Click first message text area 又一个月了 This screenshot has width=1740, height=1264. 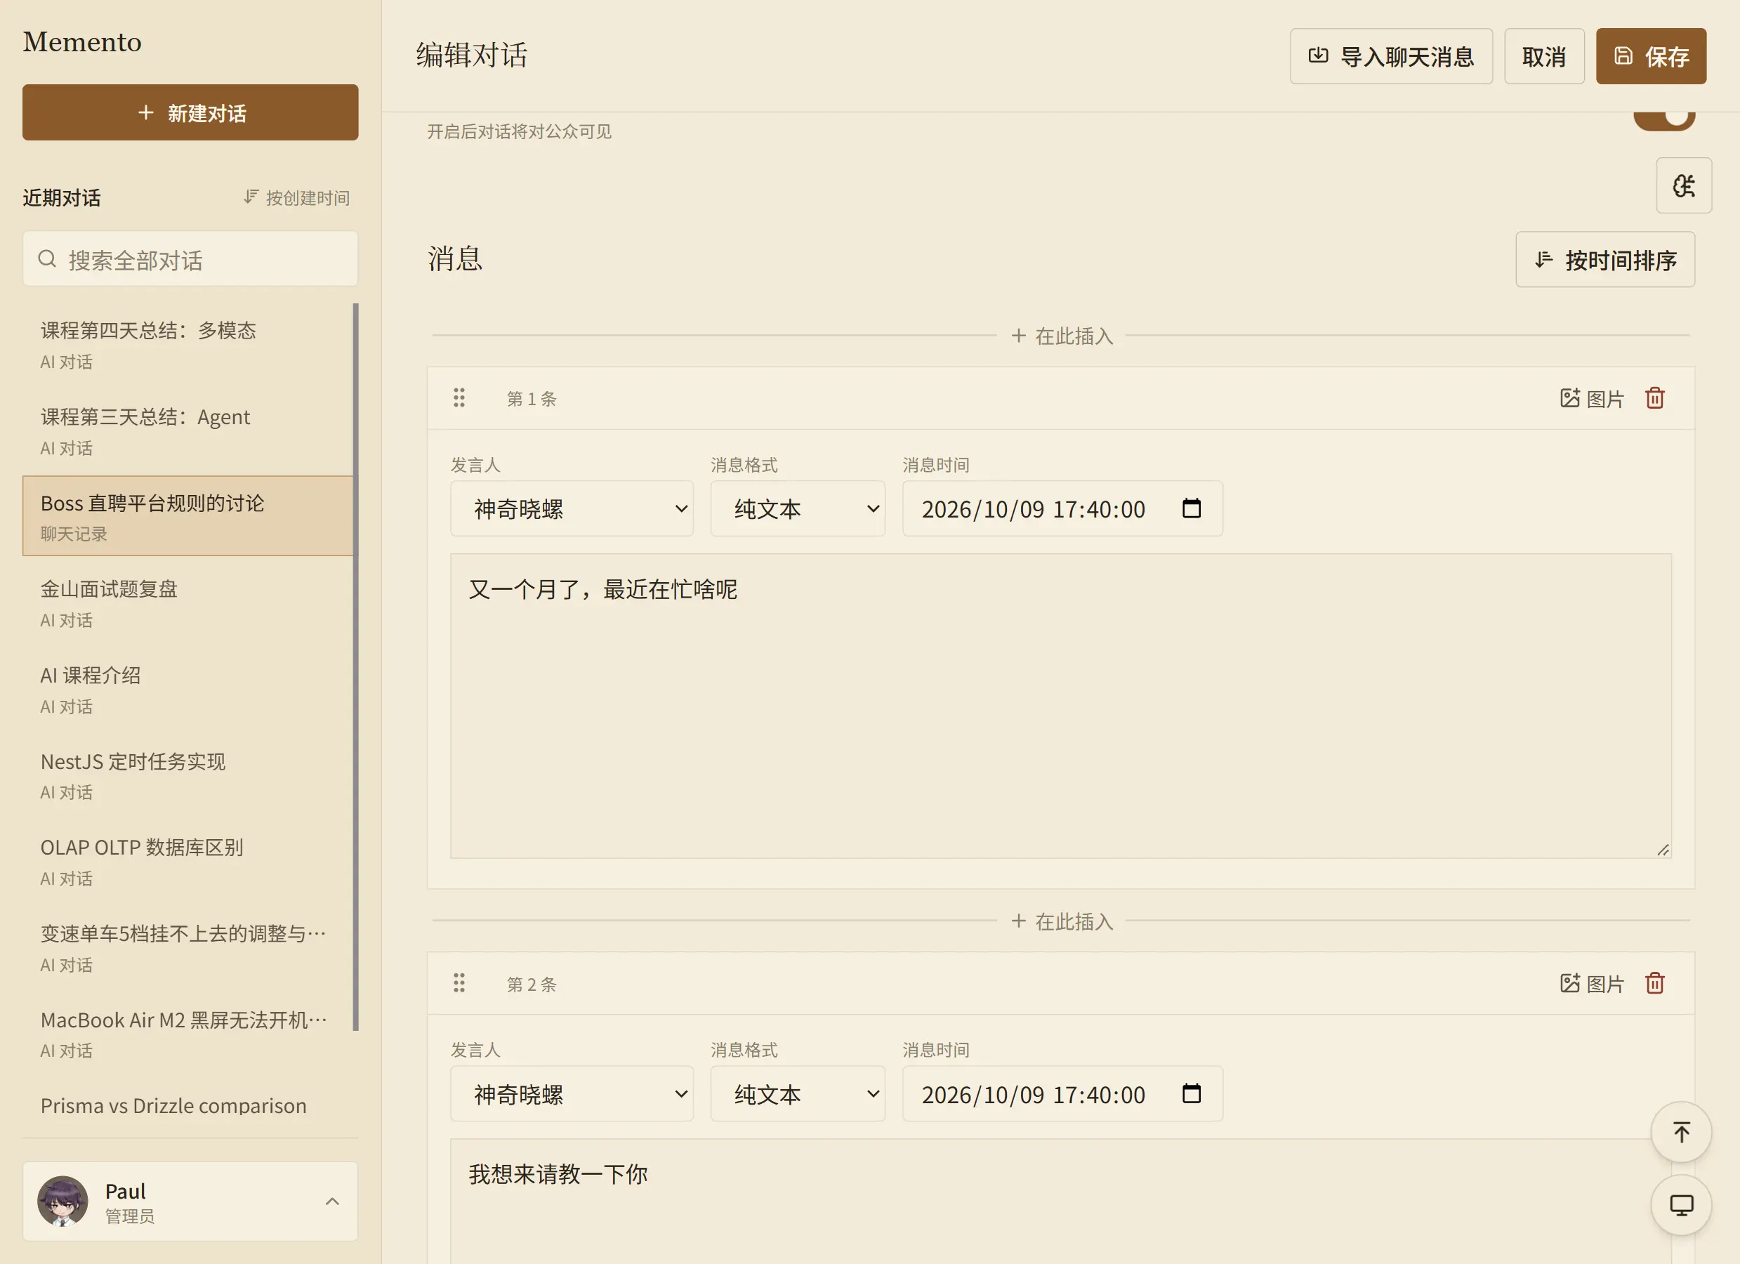coord(1060,705)
